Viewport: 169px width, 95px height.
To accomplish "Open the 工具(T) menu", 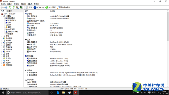I will (30, 4).
